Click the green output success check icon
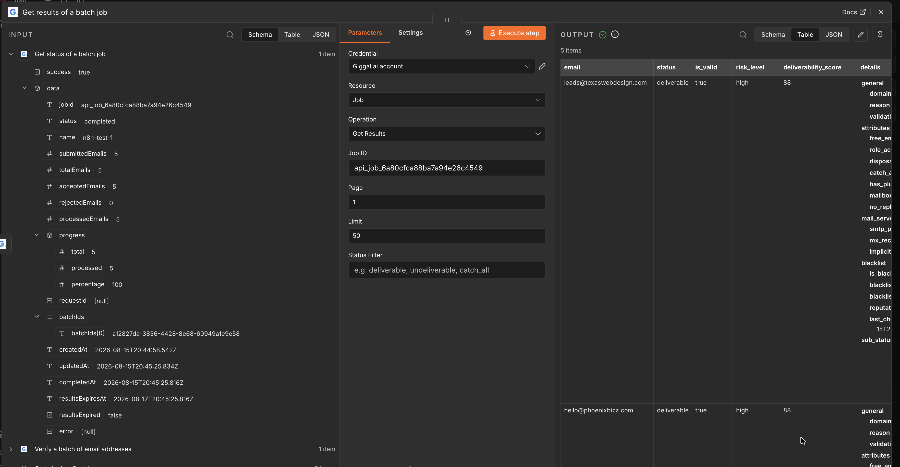The image size is (900, 467). pos(603,35)
